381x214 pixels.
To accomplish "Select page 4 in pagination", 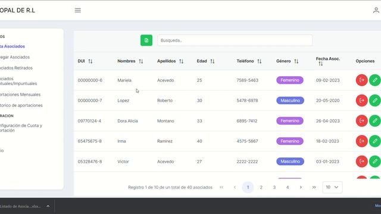I will (288, 187).
